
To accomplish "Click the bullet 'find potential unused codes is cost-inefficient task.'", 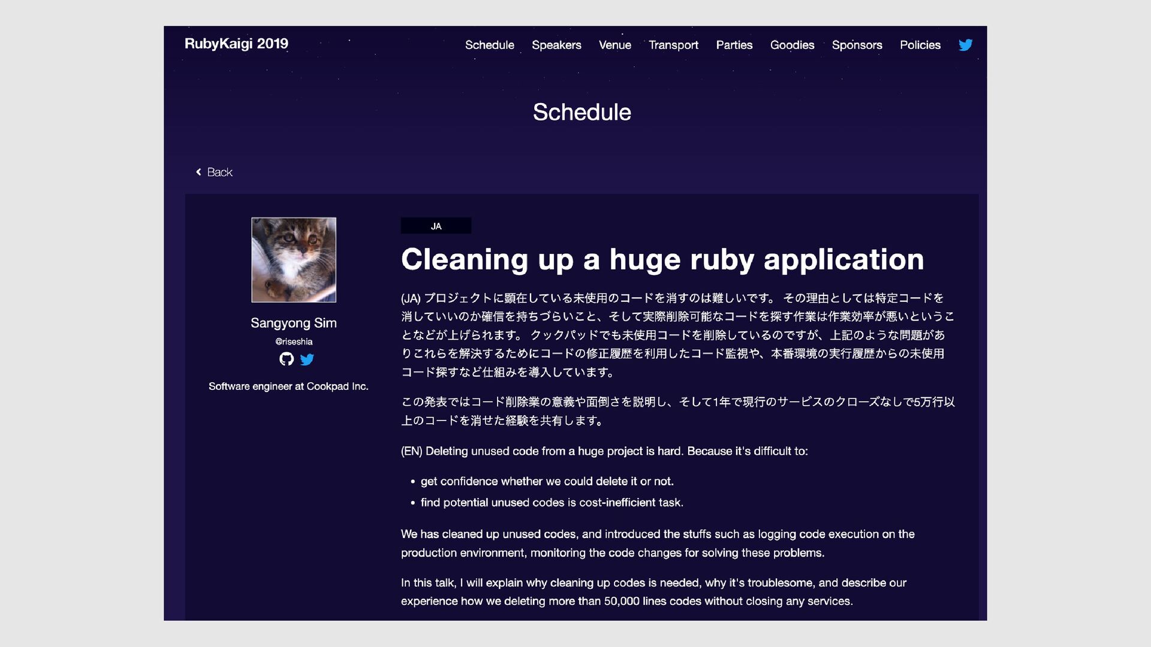I will coord(552,503).
